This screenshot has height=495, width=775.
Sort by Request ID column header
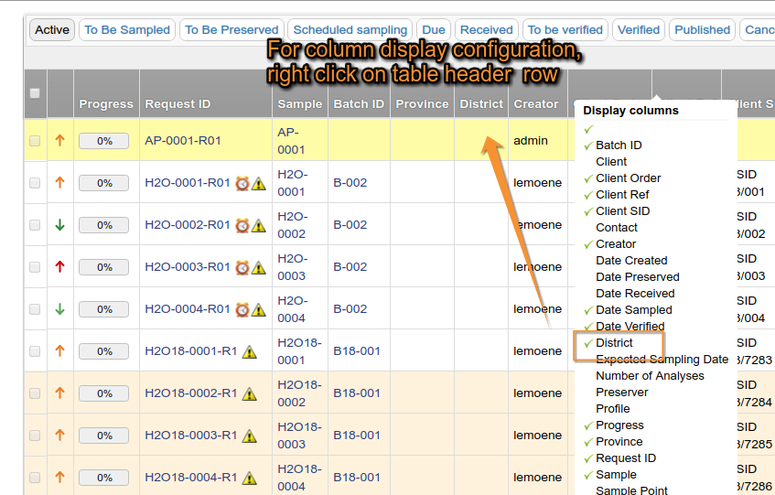[178, 104]
